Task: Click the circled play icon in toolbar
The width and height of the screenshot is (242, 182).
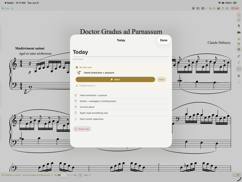Action: [227, 8]
